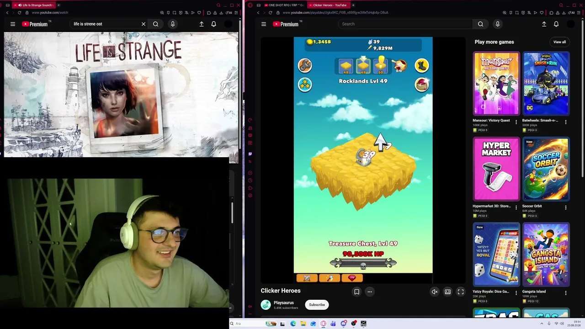
Task: Open the magic wand tab in the game
Action: (x=330, y=278)
